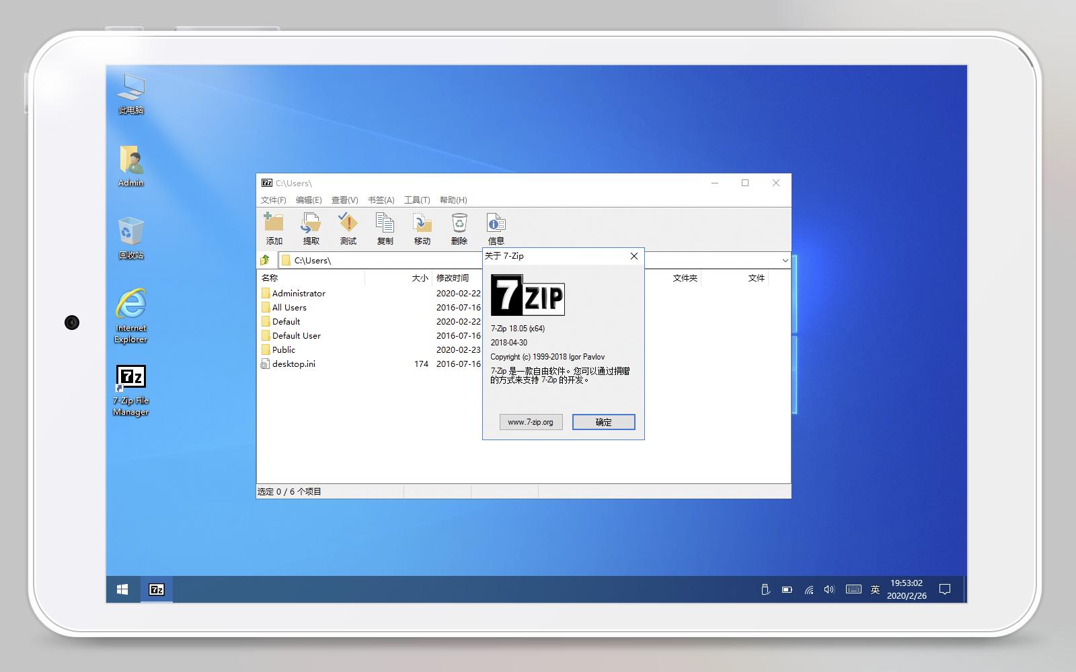Viewport: 1076px width, 672px height.
Task: Open the Windows Start menu
Action: click(122, 589)
